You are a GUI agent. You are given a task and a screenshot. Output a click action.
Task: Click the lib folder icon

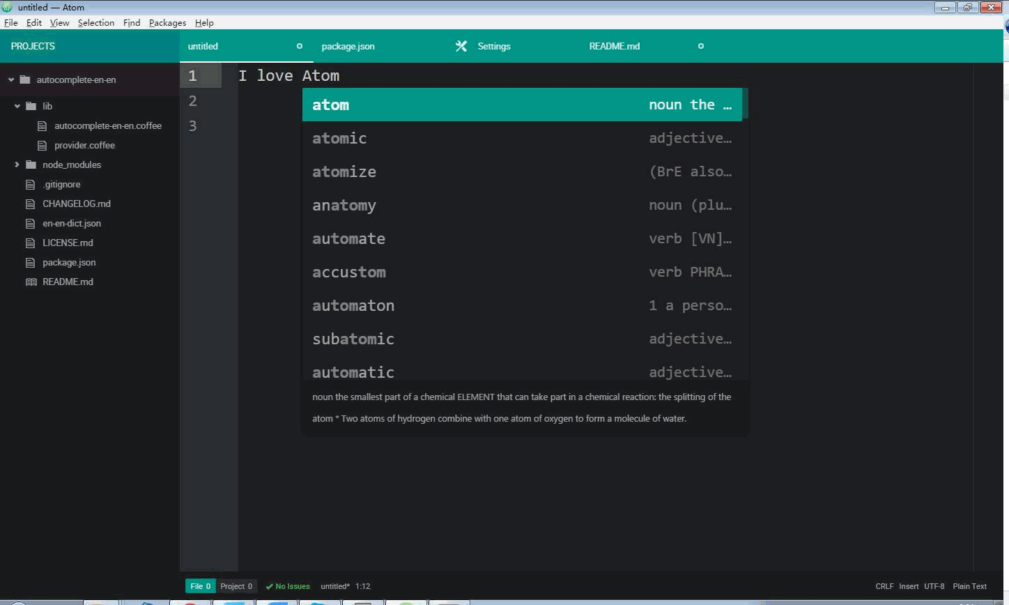[31, 106]
